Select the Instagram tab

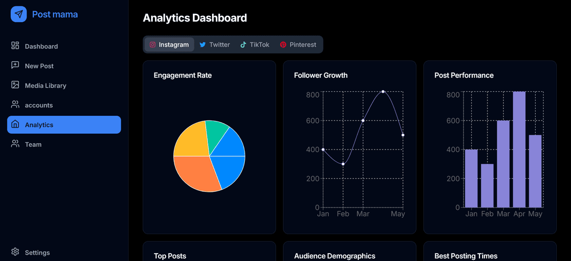pyautogui.click(x=169, y=45)
